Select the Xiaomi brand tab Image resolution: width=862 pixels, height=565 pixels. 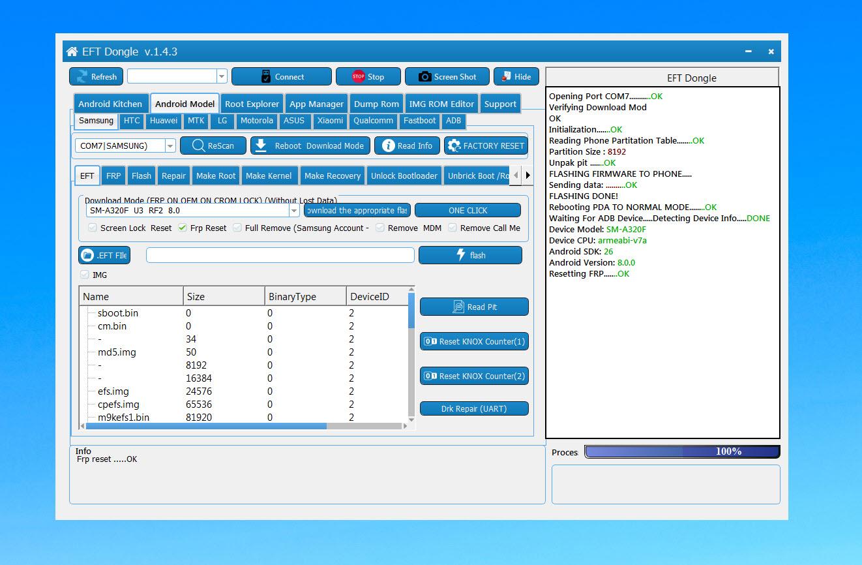tap(330, 120)
